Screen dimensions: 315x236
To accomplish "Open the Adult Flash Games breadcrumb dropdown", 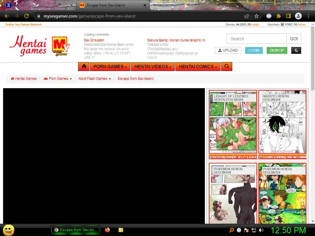I will click(95, 79).
